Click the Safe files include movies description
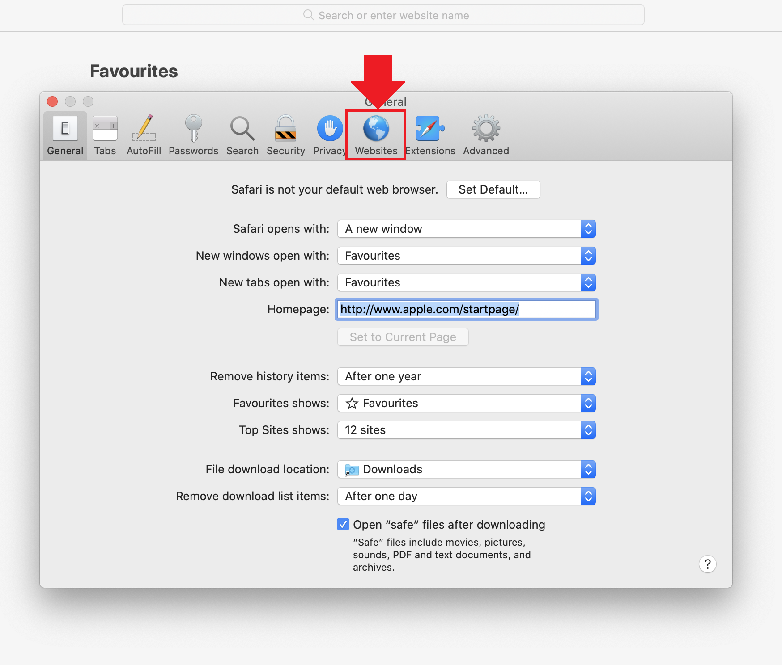 pyautogui.click(x=442, y=555)
